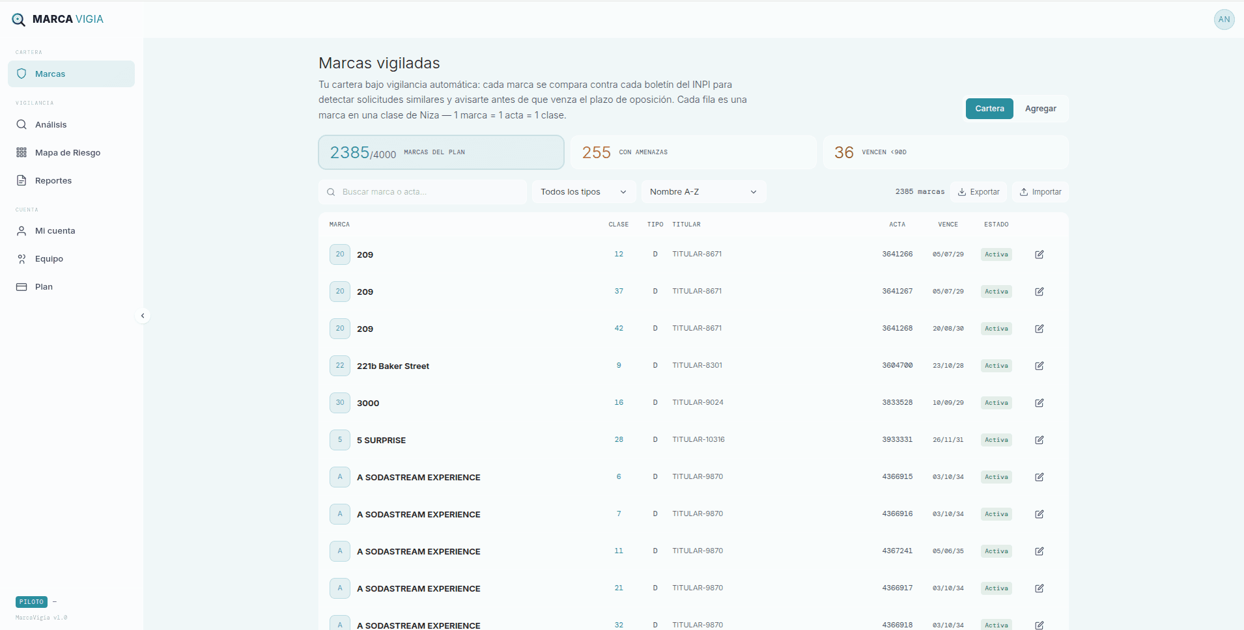Open Reportes page
The width and height of the screenshot is (1244, 630).
(x=71, y=181)
